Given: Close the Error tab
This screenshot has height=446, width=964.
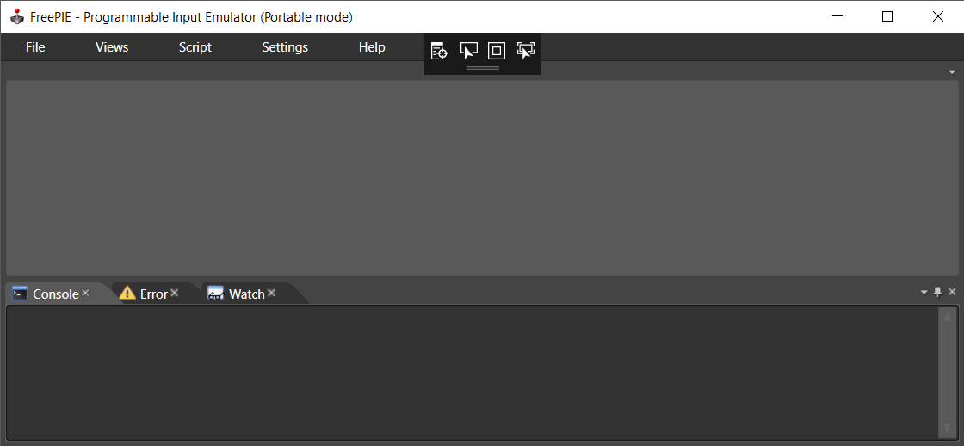Looking at the screenshot, I should coord(174,294).
